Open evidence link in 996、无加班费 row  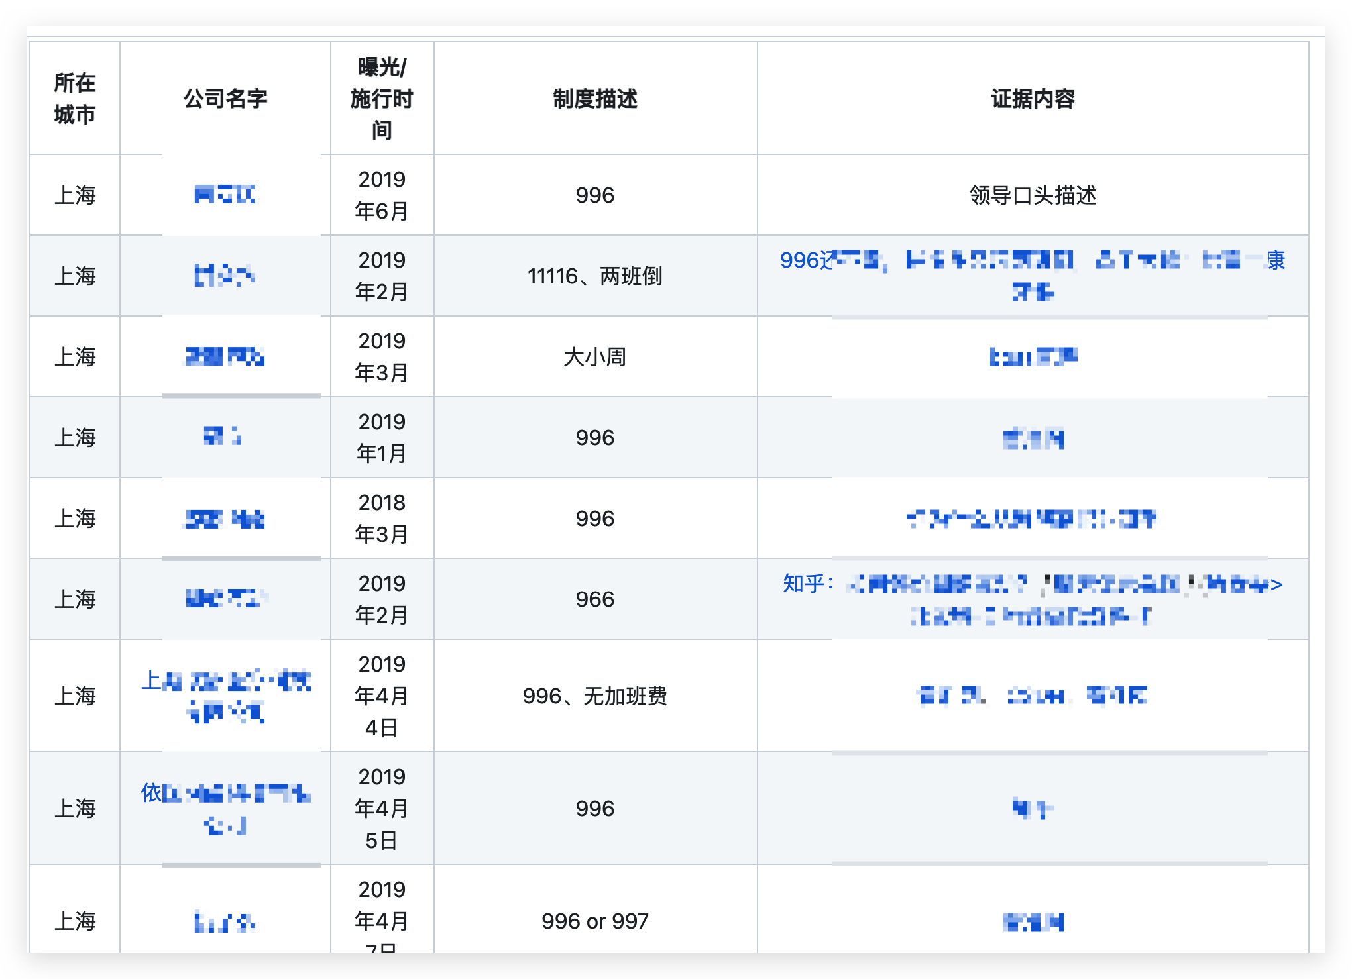pos(1033,696)
